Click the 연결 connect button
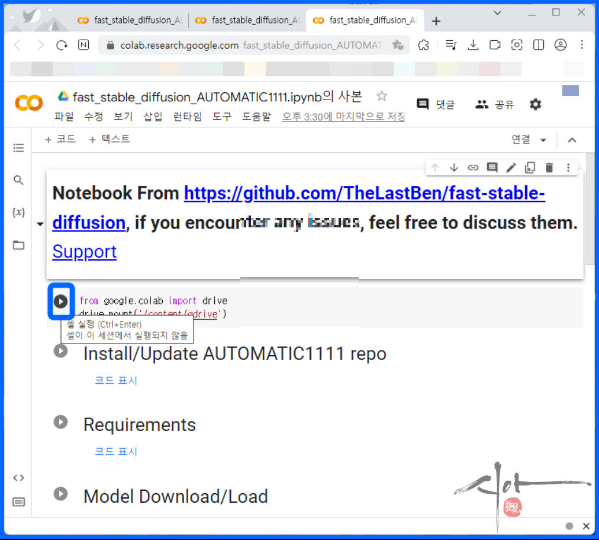 click(x=521, y=140)
